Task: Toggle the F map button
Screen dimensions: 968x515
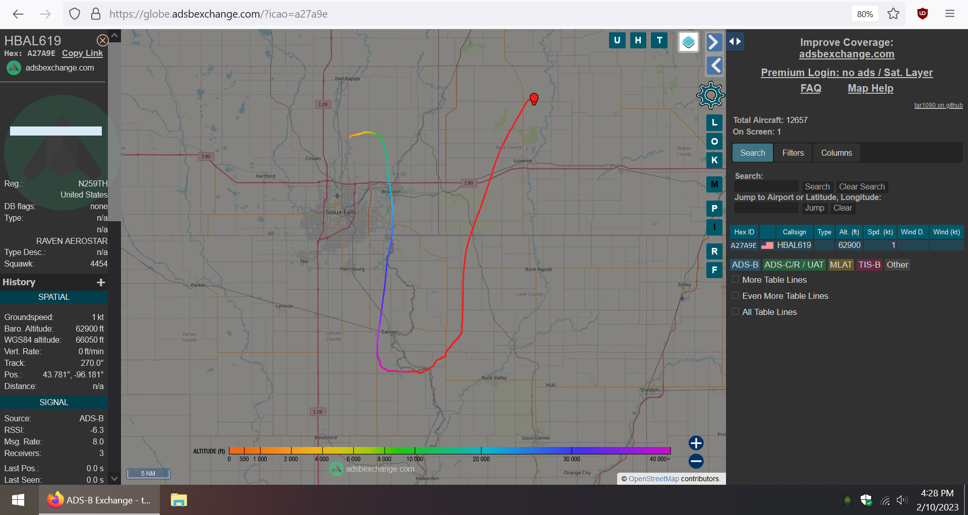Action: [714, 270]
